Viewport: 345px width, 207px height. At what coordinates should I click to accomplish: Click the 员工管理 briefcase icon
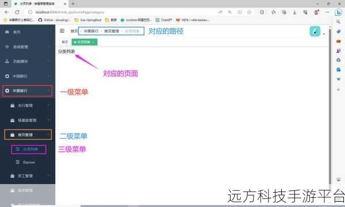click(x=12, y=176)
